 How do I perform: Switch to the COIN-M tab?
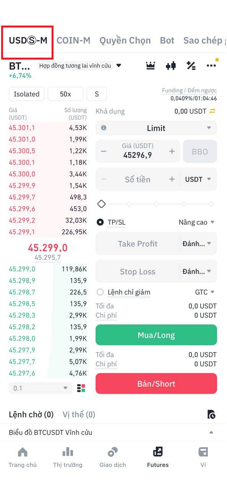(x=73, y=40)
